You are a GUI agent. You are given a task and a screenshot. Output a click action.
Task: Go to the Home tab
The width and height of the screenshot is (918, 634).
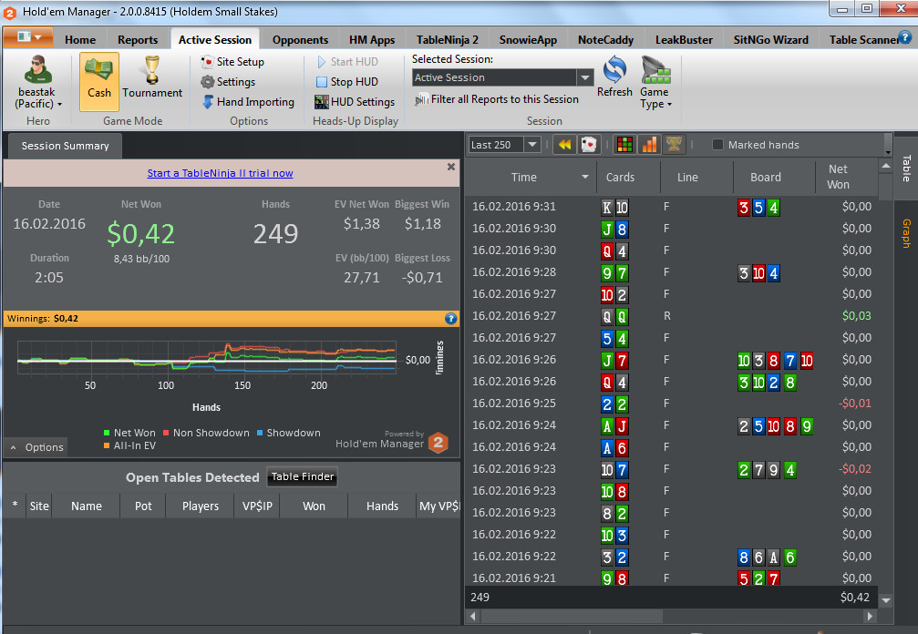pos(80,40)
